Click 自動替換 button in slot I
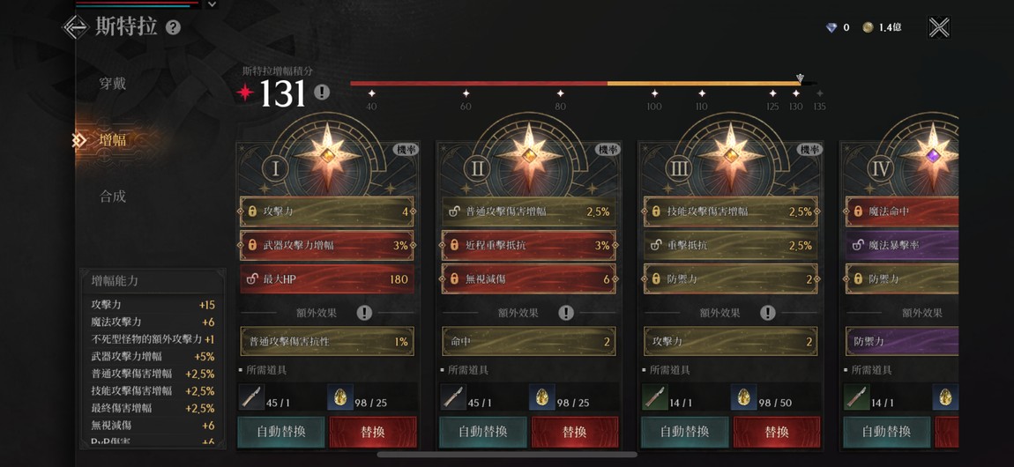The width and height of the screenshot is (1014, 467). [281, 432]
